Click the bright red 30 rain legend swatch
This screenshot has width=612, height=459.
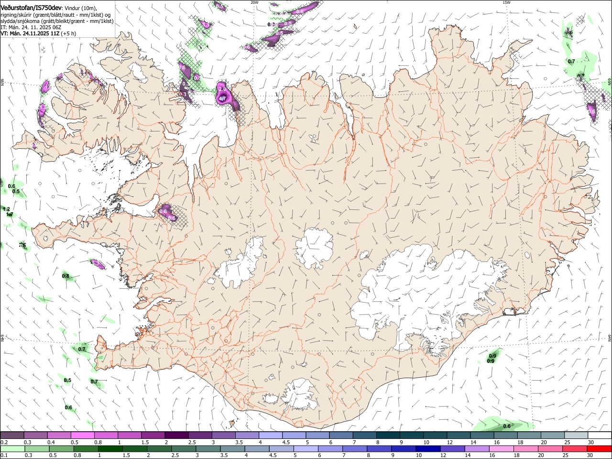[x=599, y=448]
